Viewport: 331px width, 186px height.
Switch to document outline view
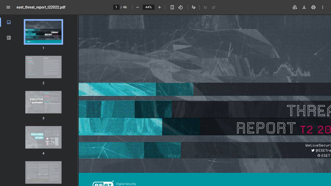point(9,38)
